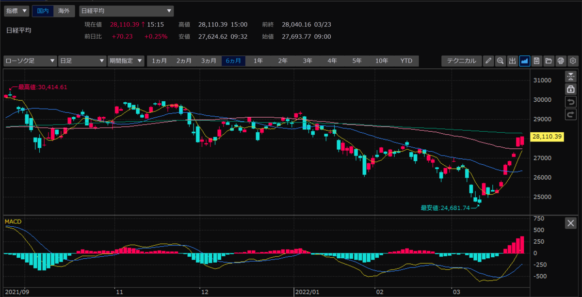
Task: Close the MACD indicator panel
Action: [x=570, y=223]
